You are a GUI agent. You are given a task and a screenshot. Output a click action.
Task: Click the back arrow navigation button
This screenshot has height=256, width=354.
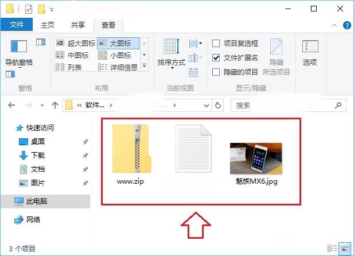click(x=12, y=105)
